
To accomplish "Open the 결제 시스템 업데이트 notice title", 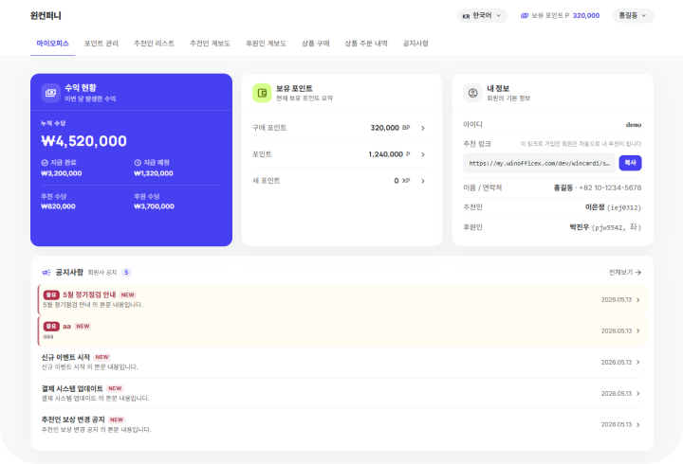I will [72, 388].
